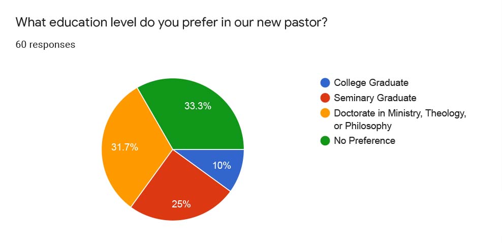Select the No Preference legend label
The height and width of the screenshot is (243, 502).
(x=364, y=140)
